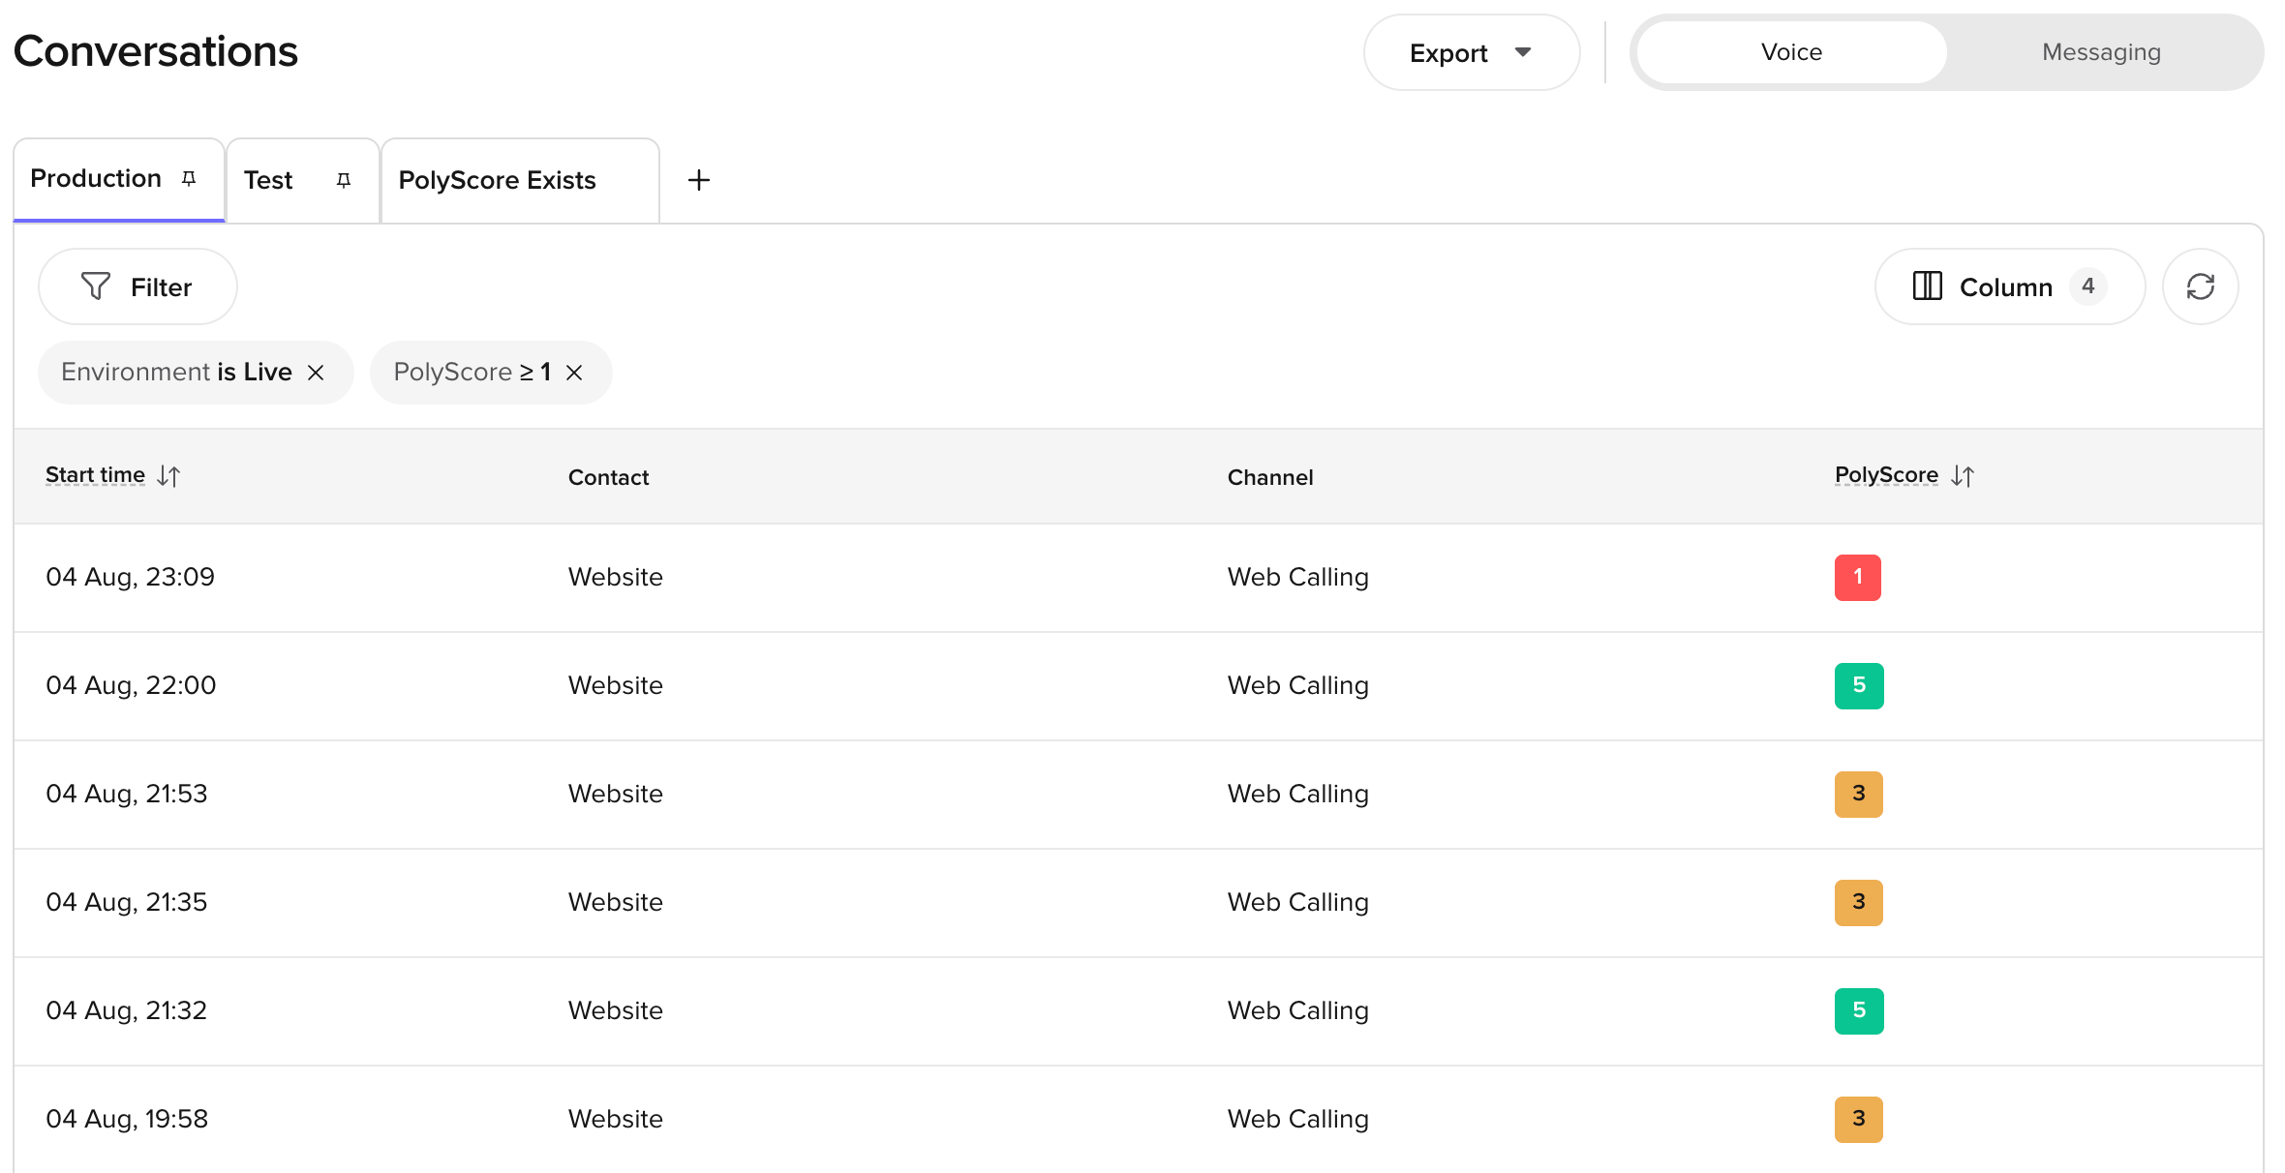The height and width of the screenshot is (1173, 2285).
Task: Sort by Start time arrows icon
Action: 169,476
